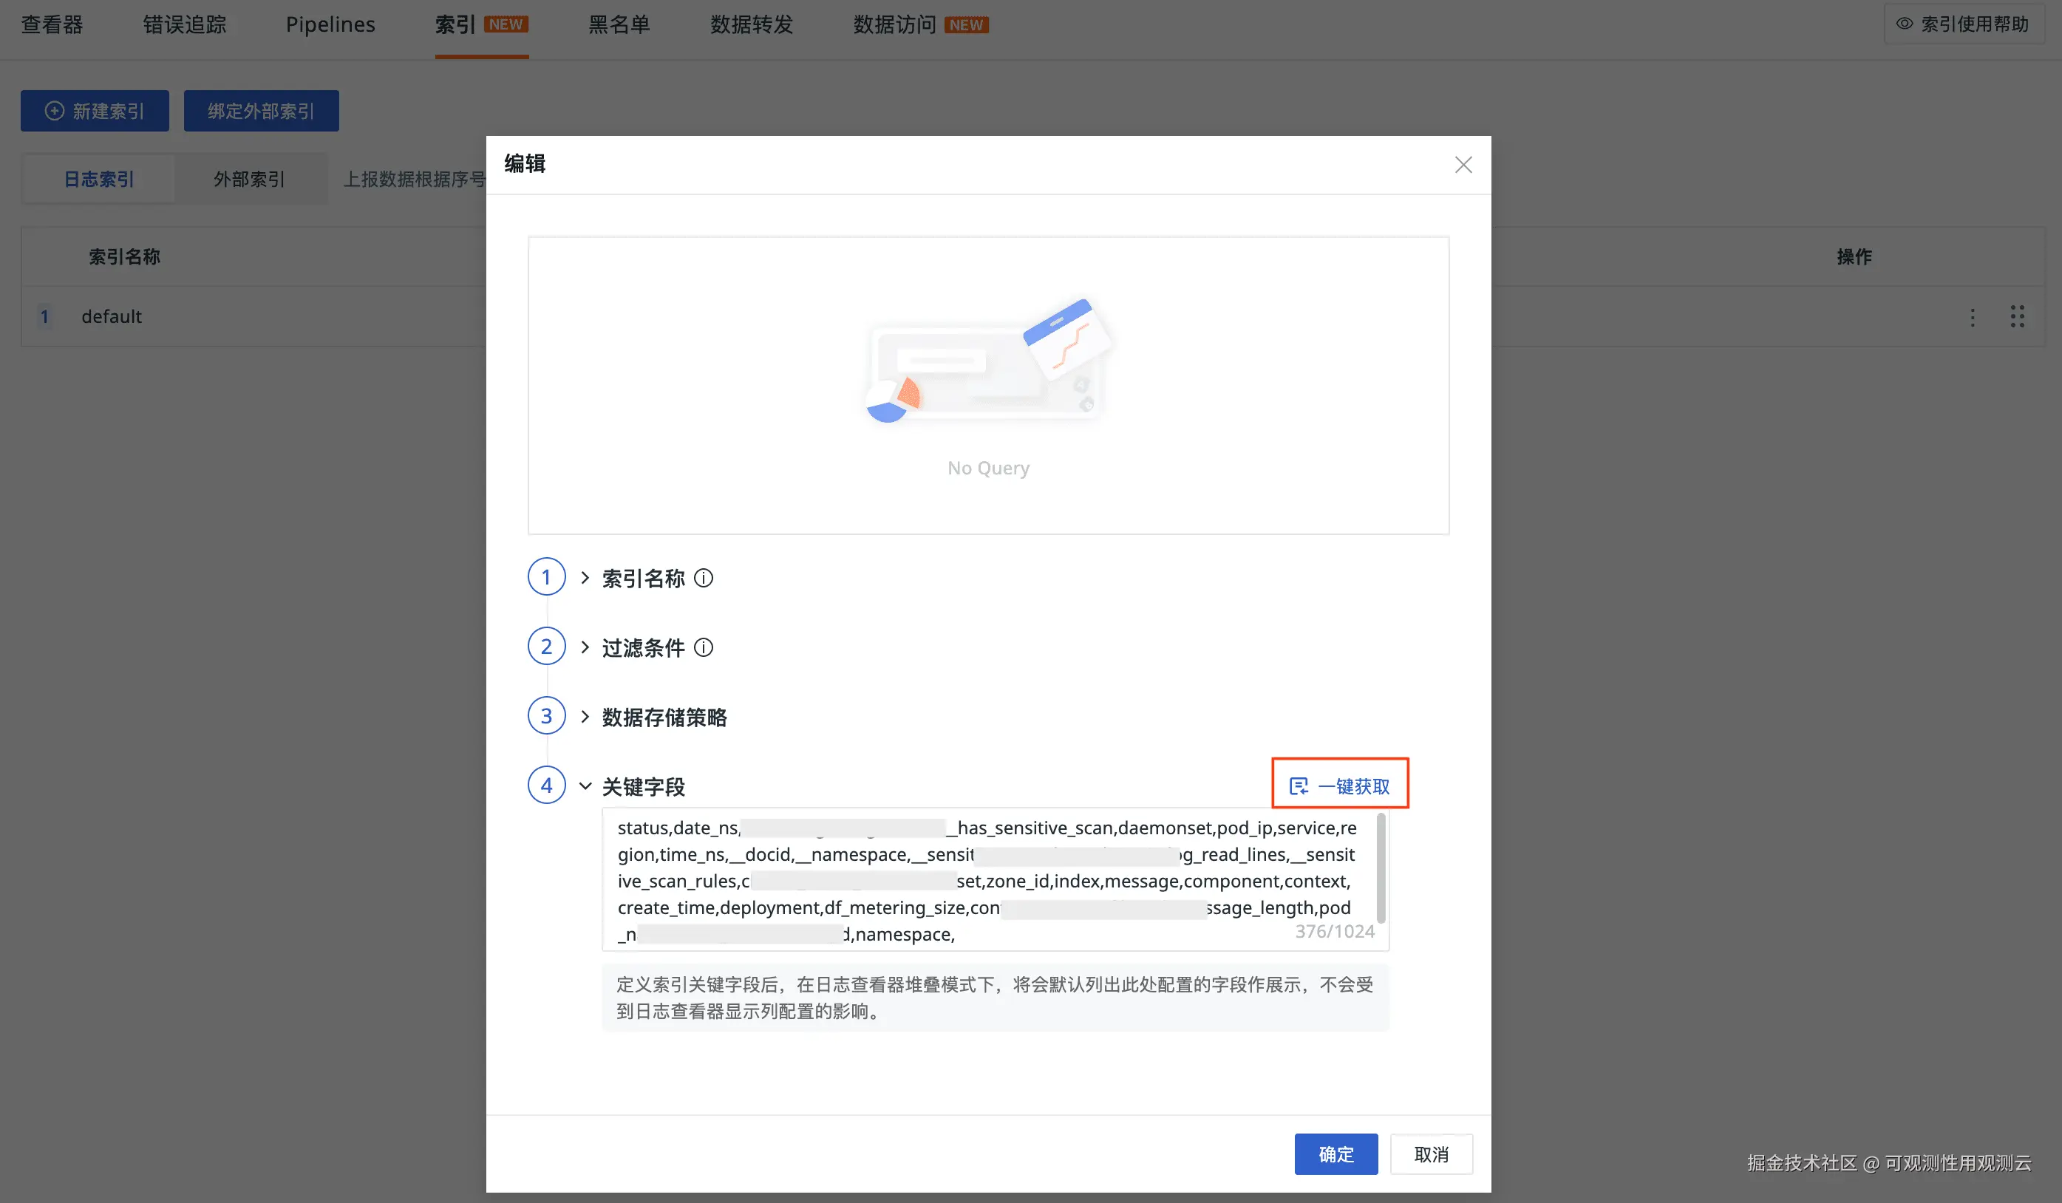Expand the 过滤条件 section
Viewport: 2062px width, 1203px height.
(x=585, y=647)
